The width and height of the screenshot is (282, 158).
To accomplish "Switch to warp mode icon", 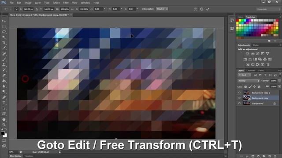I will coord(195,9).
